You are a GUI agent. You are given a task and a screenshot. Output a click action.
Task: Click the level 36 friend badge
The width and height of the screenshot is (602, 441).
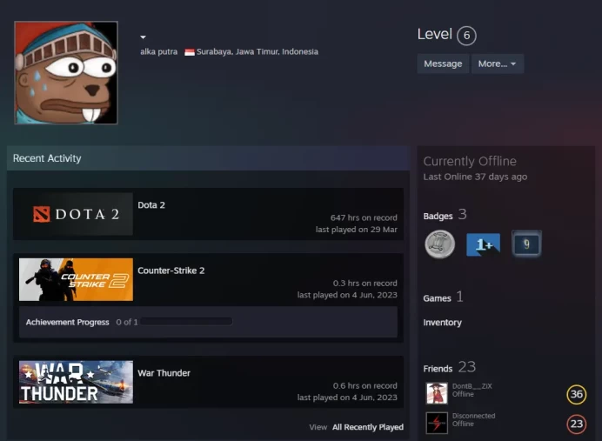[x=577, y=394]
